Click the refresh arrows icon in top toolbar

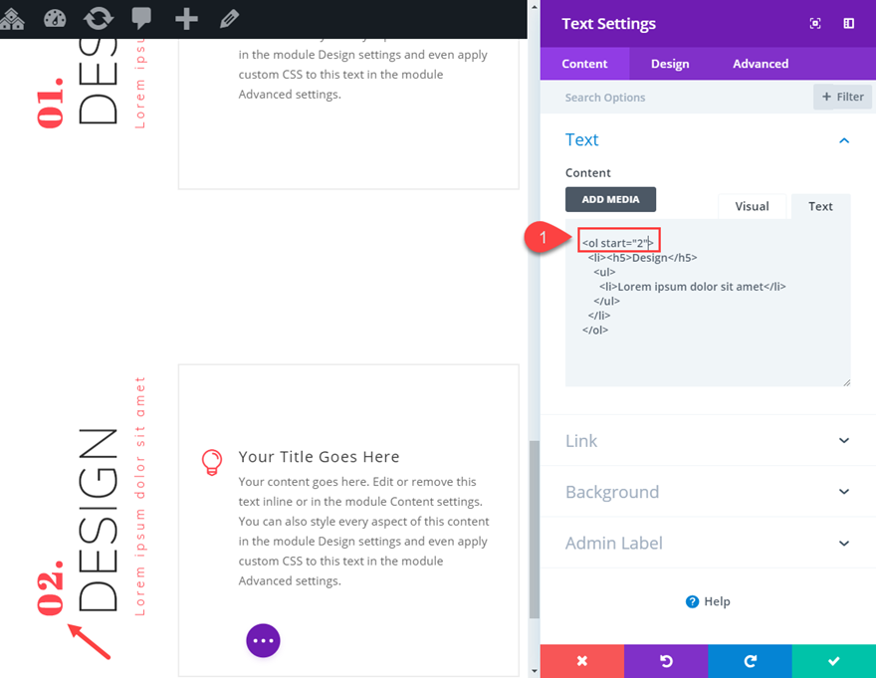[97, 18]
